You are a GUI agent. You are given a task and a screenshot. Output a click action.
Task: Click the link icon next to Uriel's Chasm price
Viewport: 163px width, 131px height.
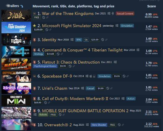(x=111, y=88)
